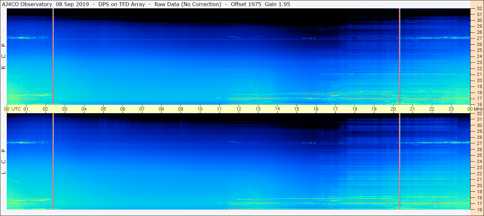Click 'Raw Data (No Correction)' header text
The image size is (484, 216).
pyautogui.click(x=188, y=4)
